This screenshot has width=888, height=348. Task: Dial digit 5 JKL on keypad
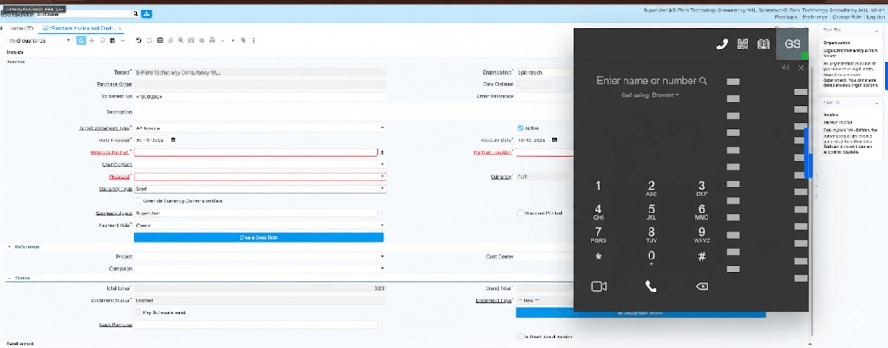tap(651, 212)
